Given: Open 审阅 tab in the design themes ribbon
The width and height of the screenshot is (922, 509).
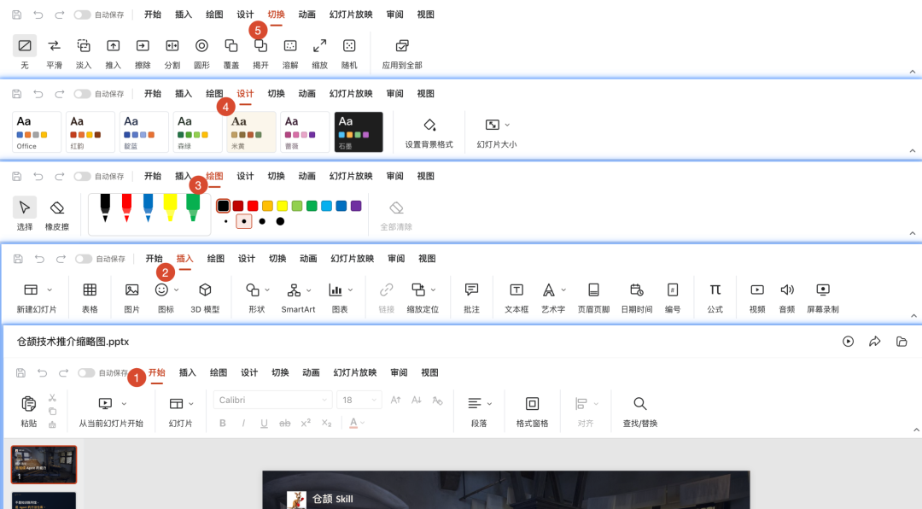Looking at the screenshot, I should point(395,94).
